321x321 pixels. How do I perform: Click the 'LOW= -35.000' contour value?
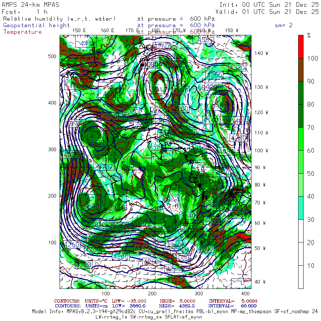129,301
